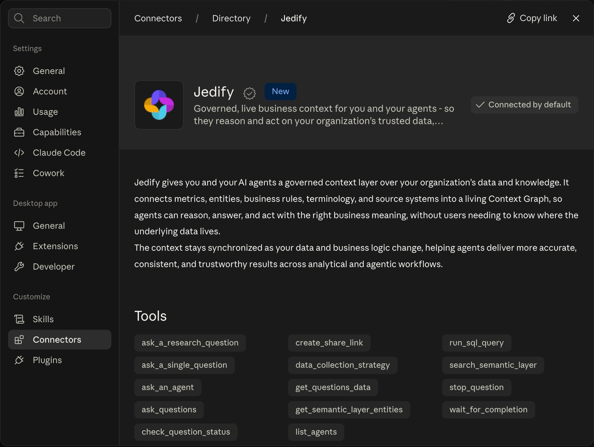
Task: Select the check_question_status tool chip
Action: point(186,432)
